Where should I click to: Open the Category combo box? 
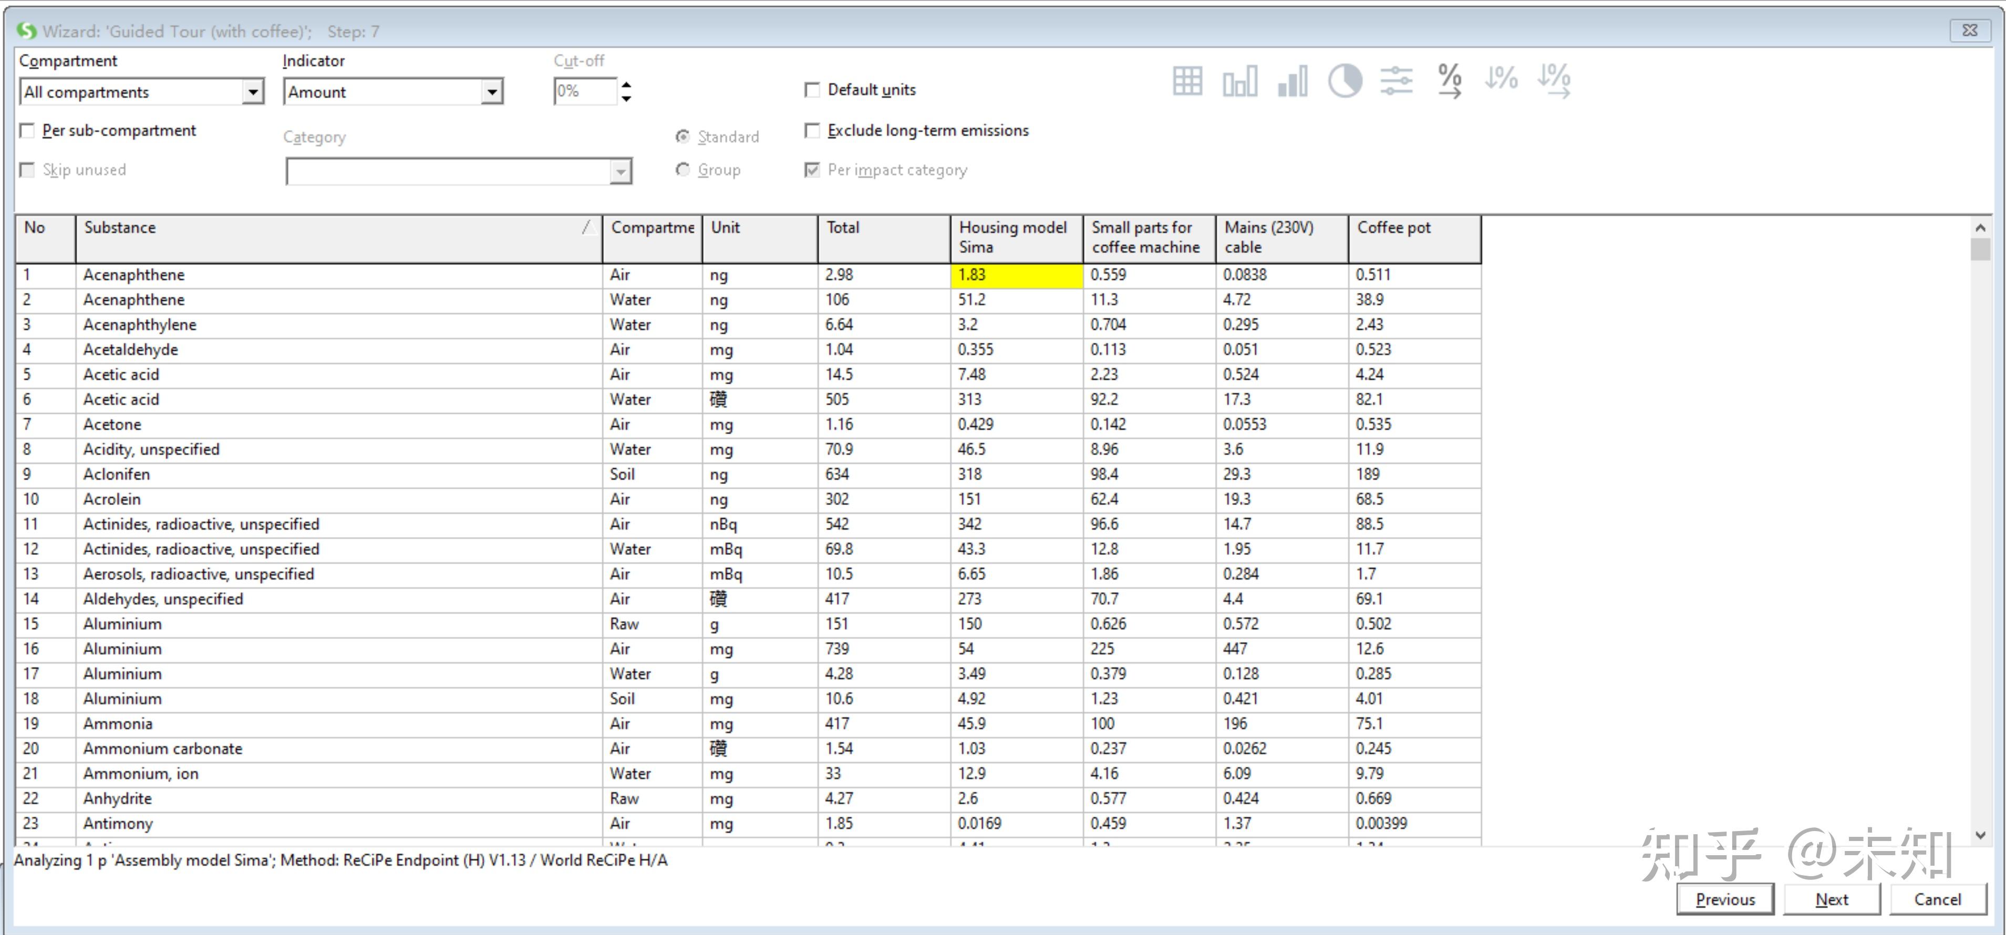click(x=620, y=171)
